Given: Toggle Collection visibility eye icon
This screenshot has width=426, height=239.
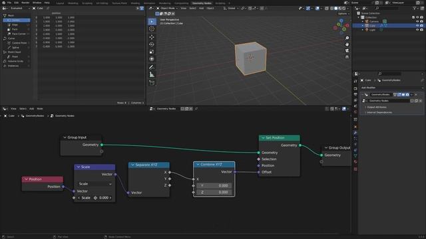Looking at the screenshot, I should tap(417, 17).
